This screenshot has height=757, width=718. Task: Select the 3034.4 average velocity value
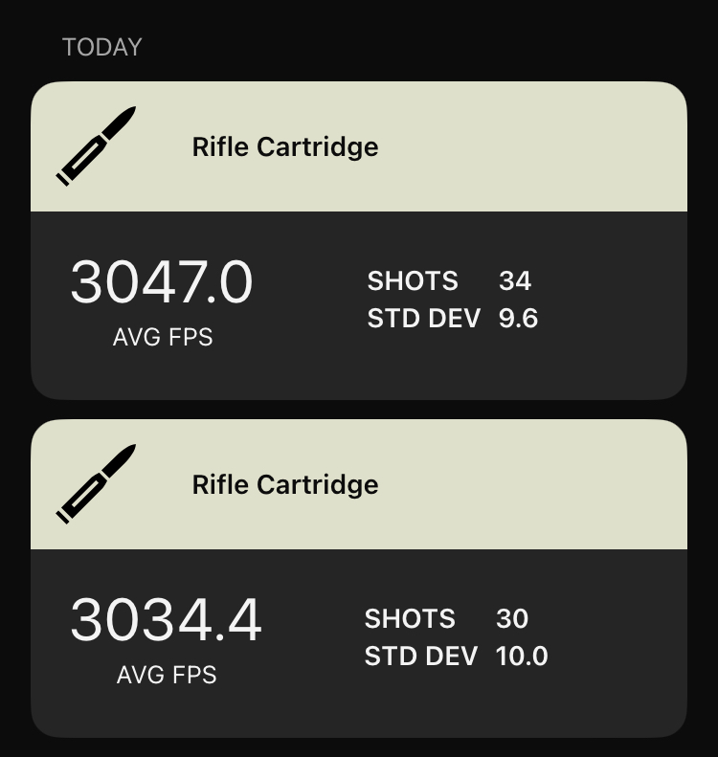pos(167,619)
